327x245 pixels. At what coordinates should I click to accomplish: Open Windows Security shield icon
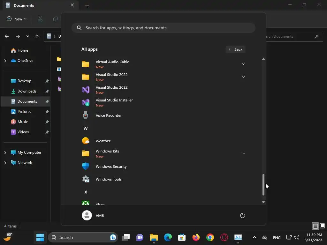(x=86, y=166)
